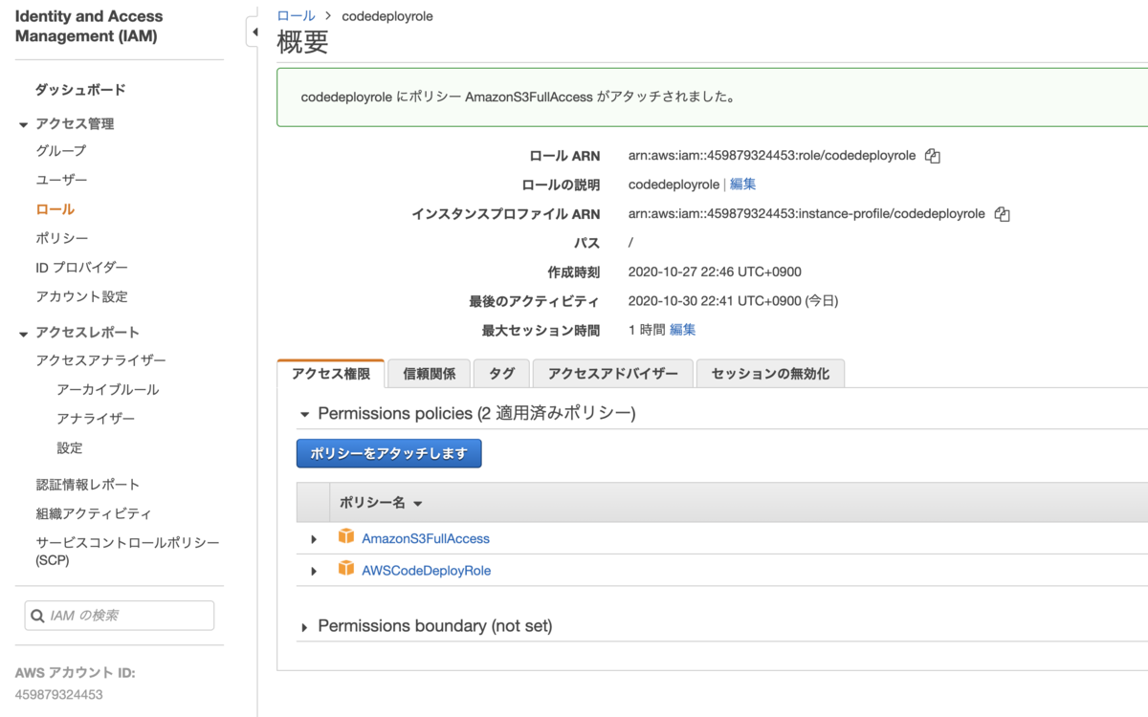Viewport: 1148px width, 717px height.
Task: Expand the AmazonS3FullAccess policy row
Action: pyautogui.click(x=313, y=539)
